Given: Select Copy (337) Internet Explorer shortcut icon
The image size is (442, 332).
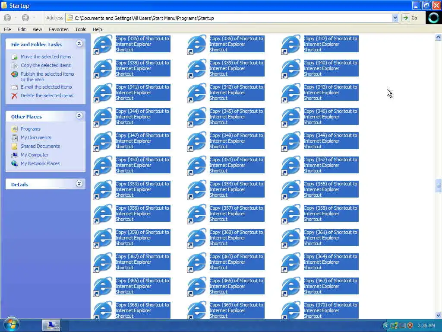Looking at the screenshot, I should [x=291, y=45].
